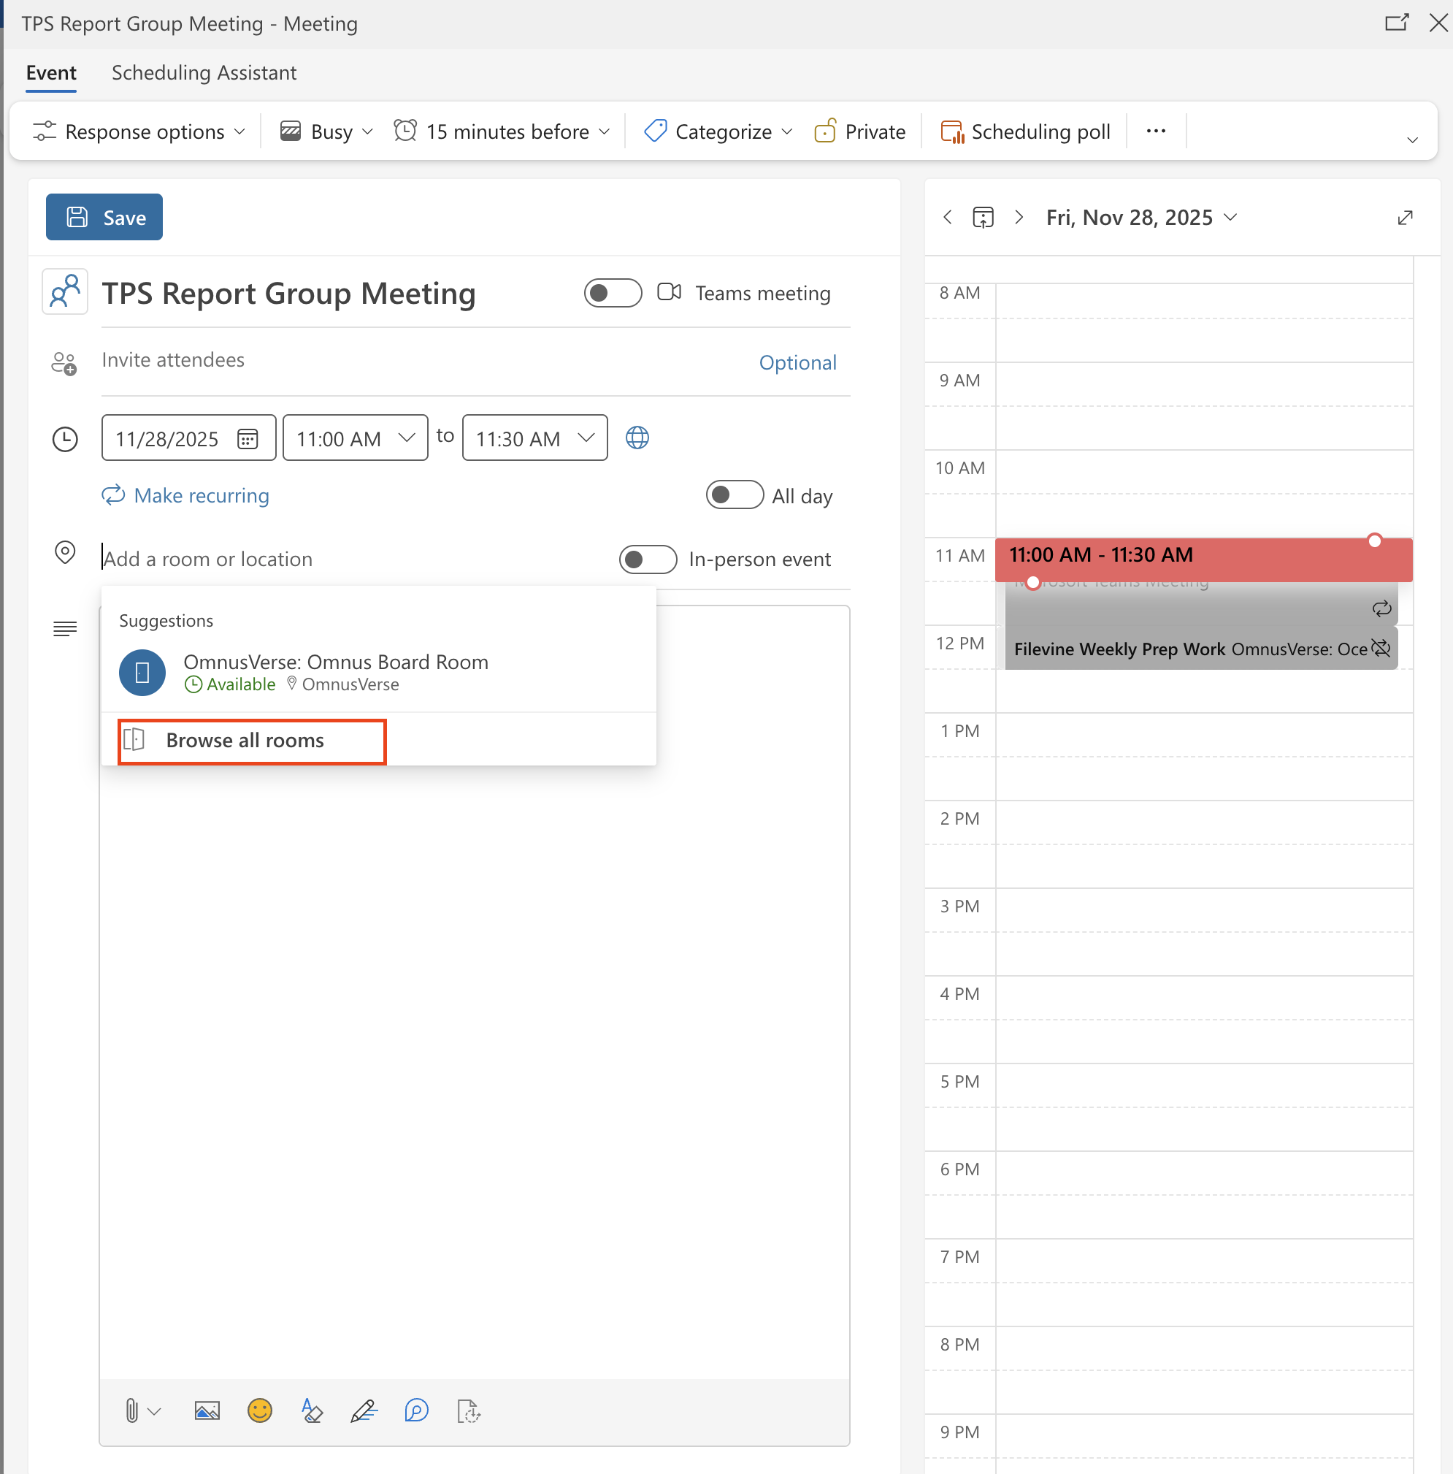
Task: Click the calendar date picker icon
Action: tap(247, 439)
